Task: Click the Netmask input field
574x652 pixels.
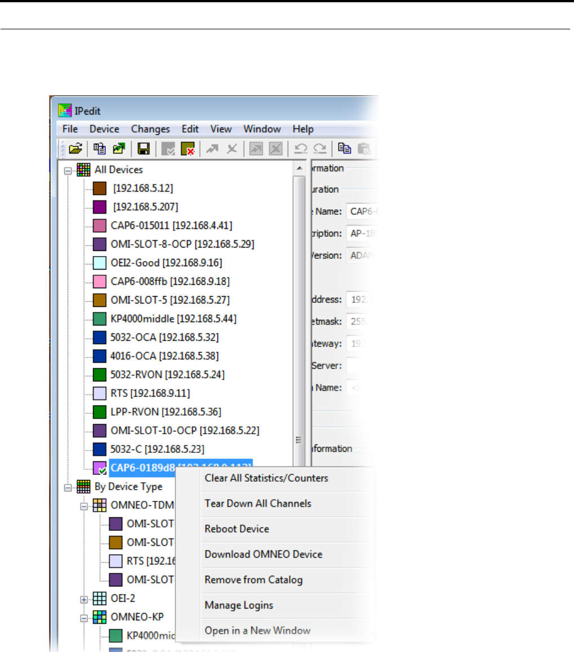Action: point(362,321)
